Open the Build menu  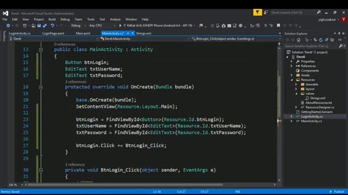[x=52, y=19]
